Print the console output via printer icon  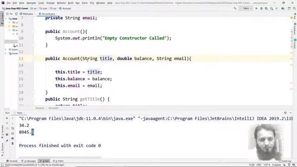13,138
